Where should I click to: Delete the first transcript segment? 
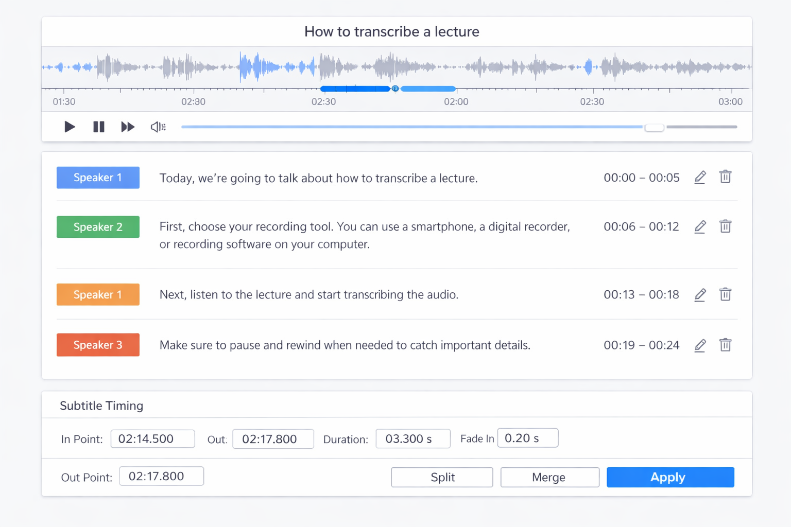(725, 177)
